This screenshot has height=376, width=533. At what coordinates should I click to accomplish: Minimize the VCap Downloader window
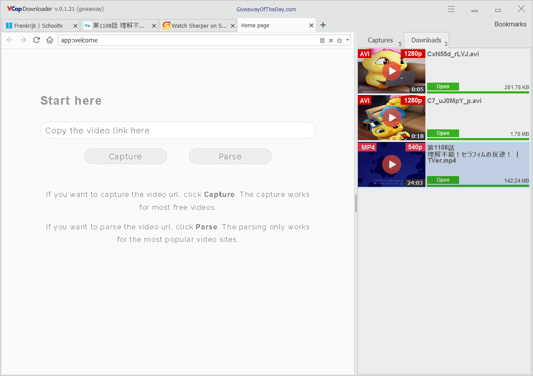475,10
